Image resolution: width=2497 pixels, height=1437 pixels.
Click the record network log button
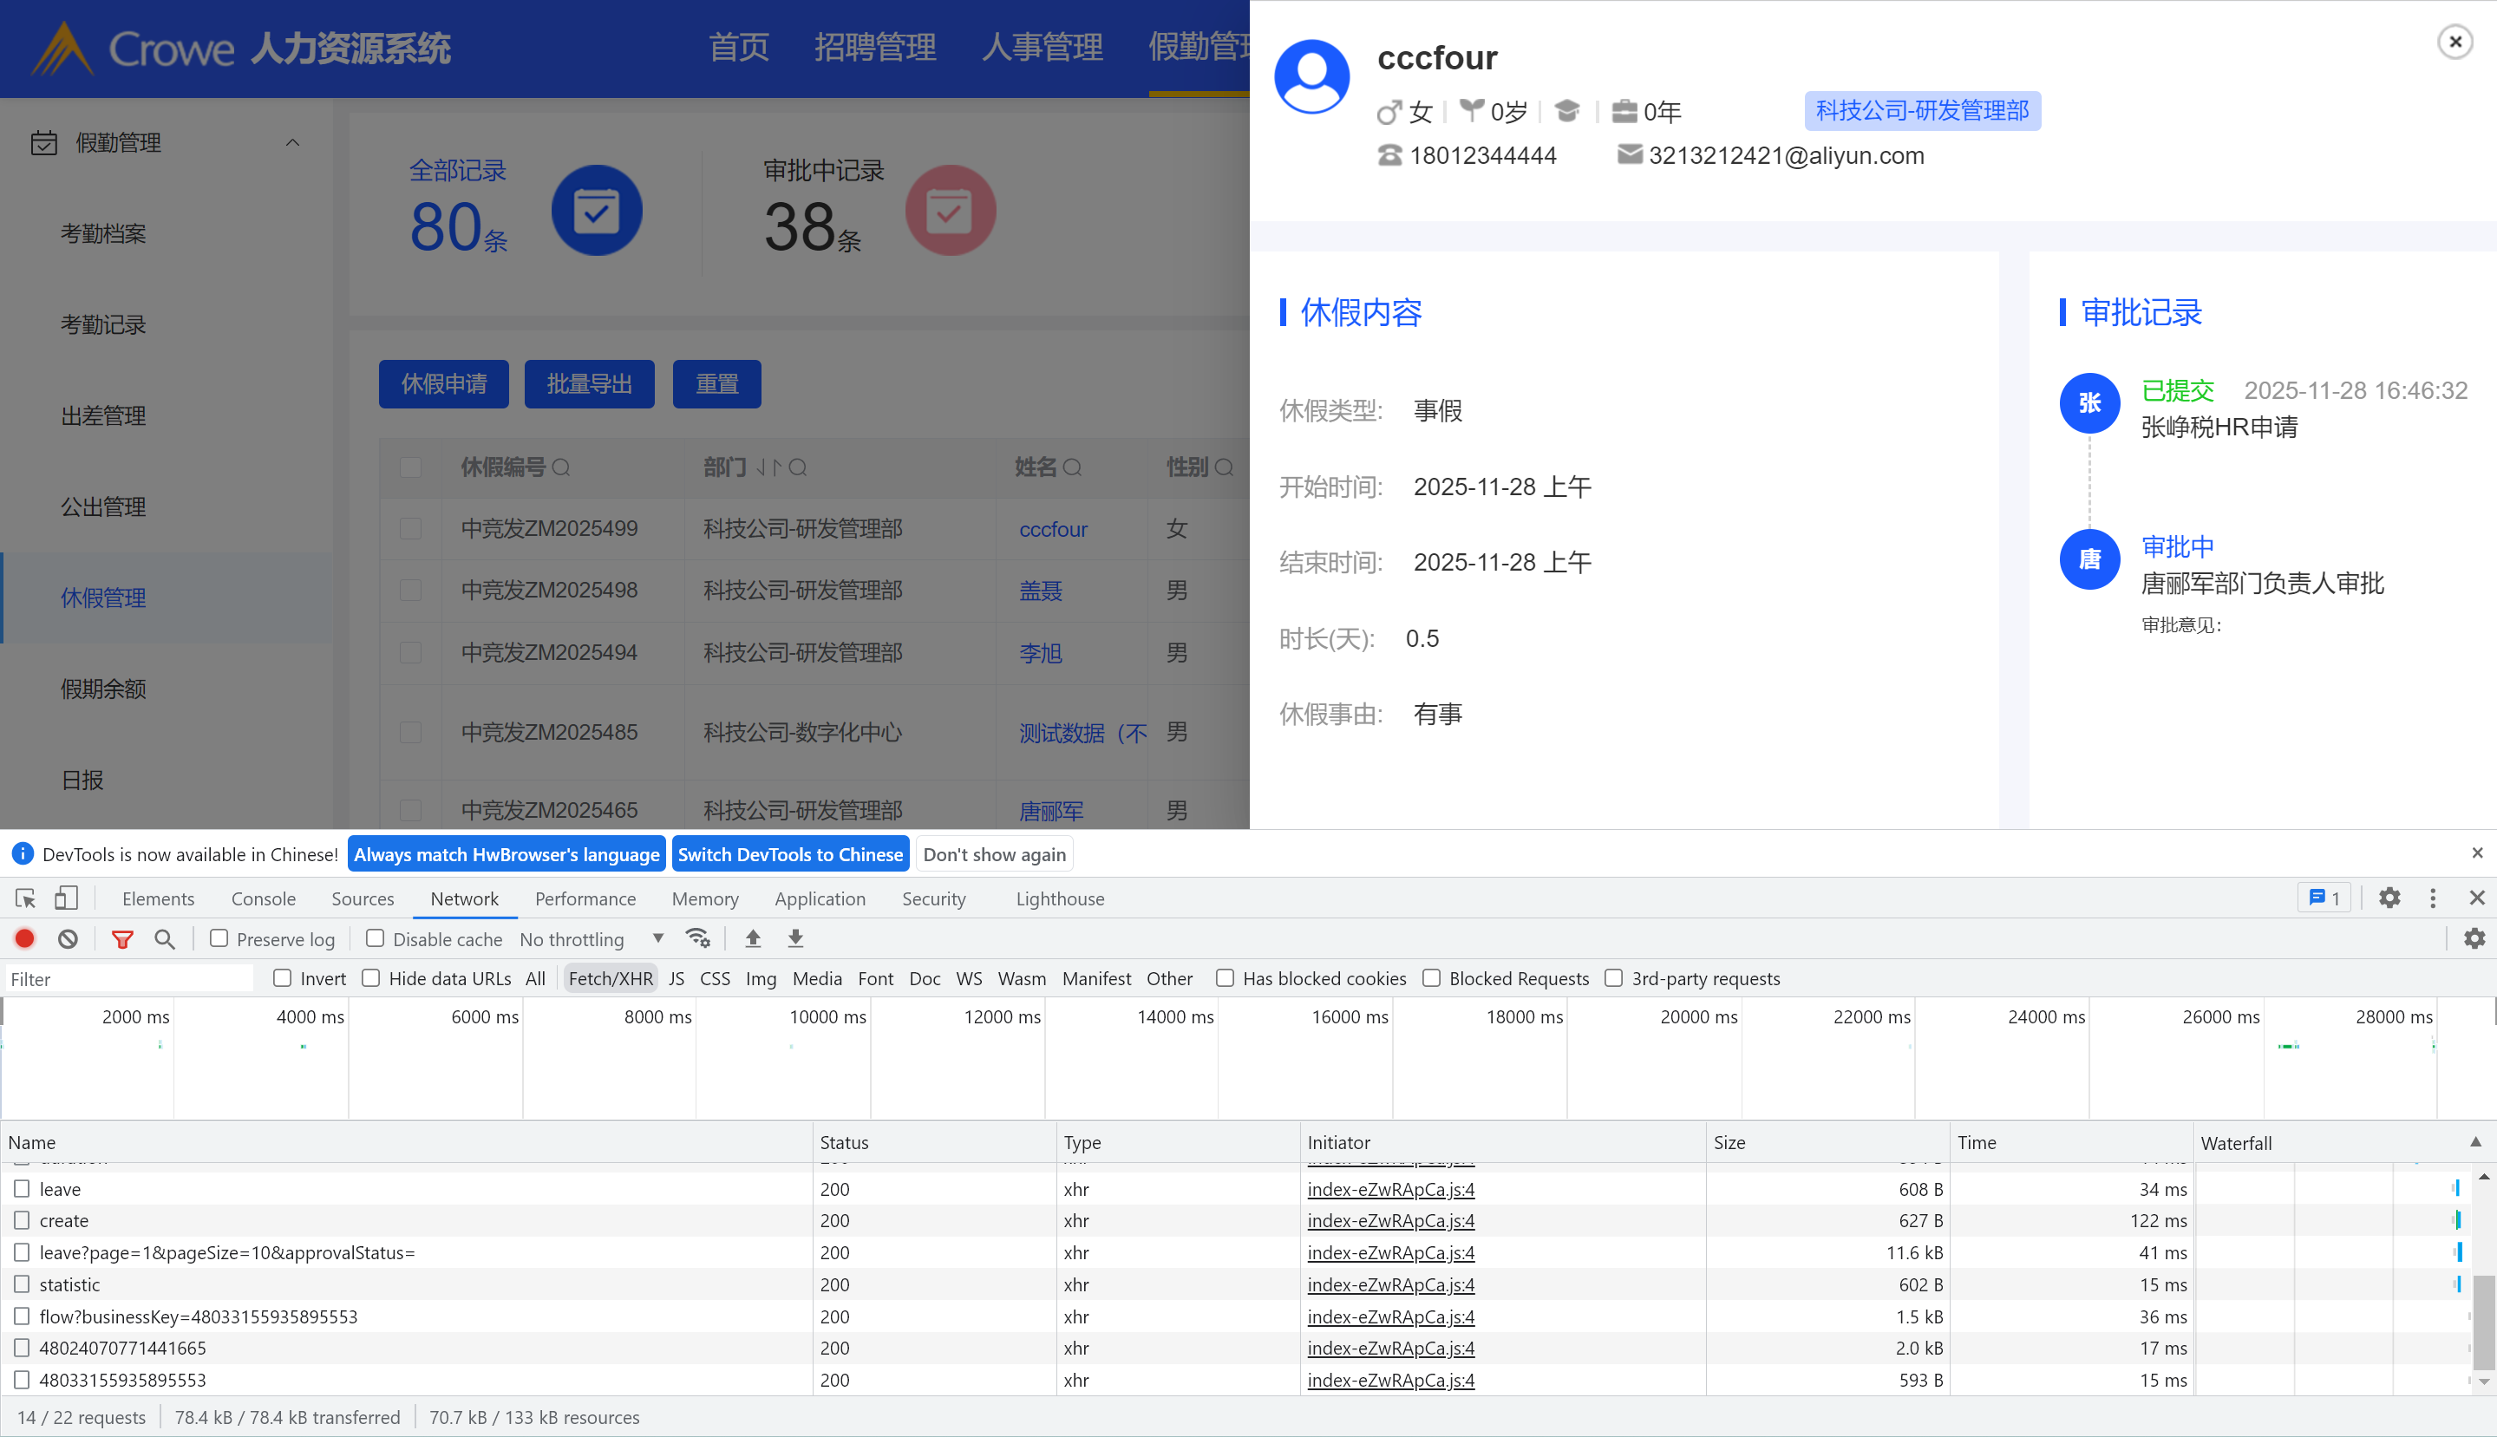24,938
